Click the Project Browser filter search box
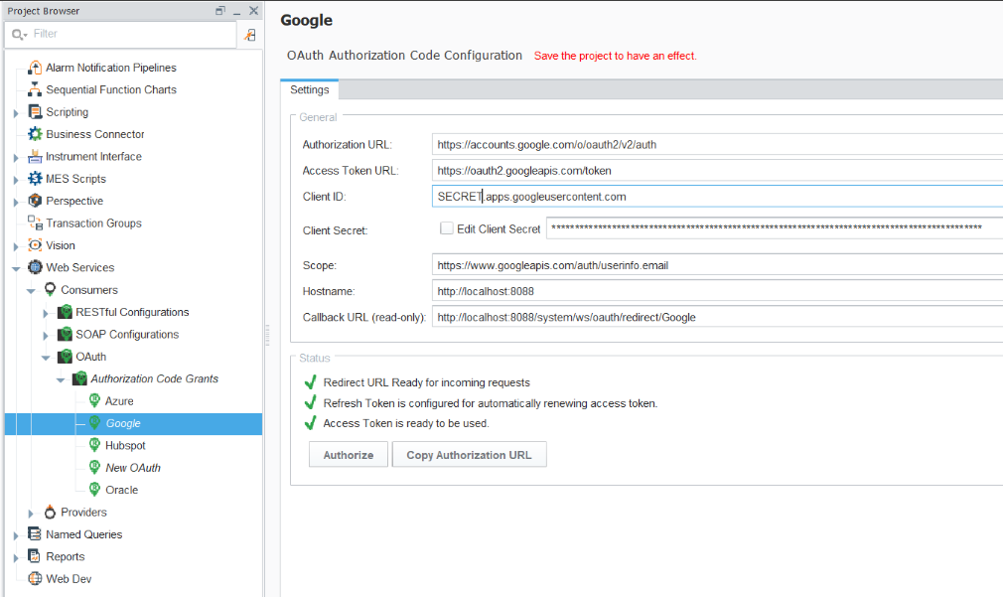1003x597 pixels. tap(129, 34)
